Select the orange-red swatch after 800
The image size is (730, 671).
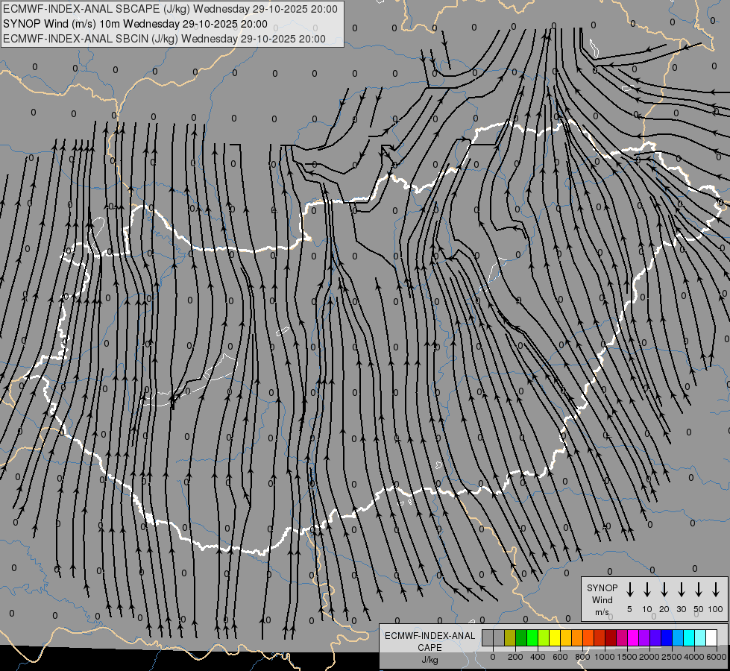[x=588, y=637]
